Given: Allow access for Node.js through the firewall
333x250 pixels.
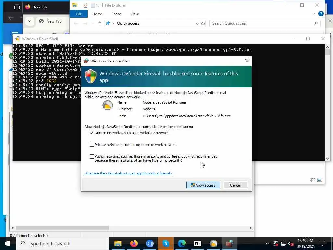Looking at the screenshot, I should [x=203, y=185].
